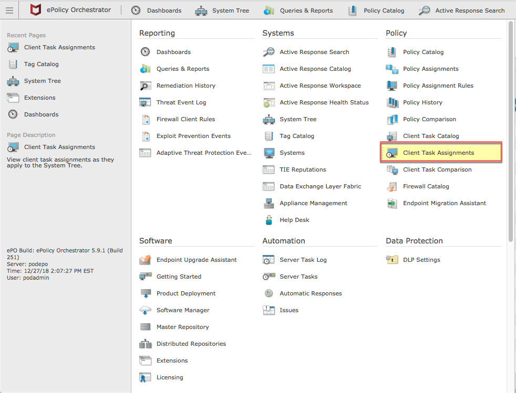
Task: Click Extensions icon under Recent Pages
Action: 13,98
